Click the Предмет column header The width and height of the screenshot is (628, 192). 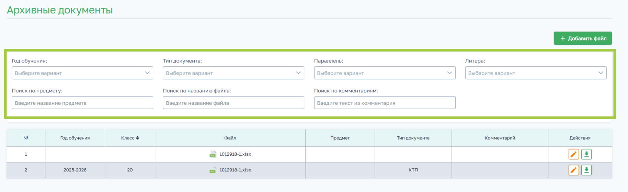tap(340, 138)
